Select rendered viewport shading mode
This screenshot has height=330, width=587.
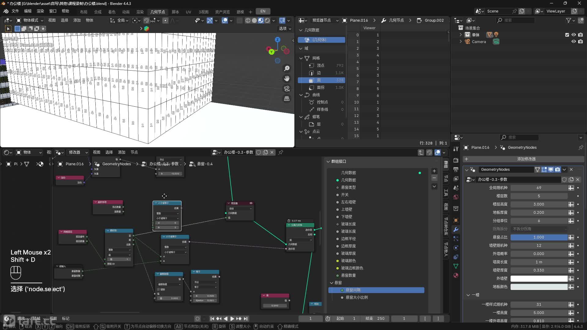[267, 20]
